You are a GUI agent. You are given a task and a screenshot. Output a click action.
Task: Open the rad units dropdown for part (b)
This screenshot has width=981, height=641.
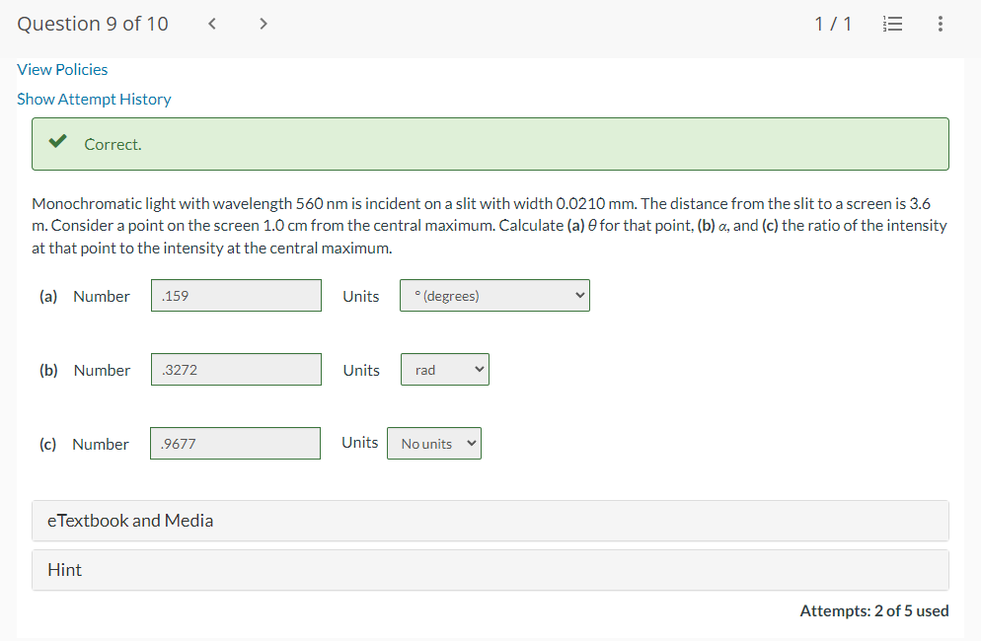[444, 369]
